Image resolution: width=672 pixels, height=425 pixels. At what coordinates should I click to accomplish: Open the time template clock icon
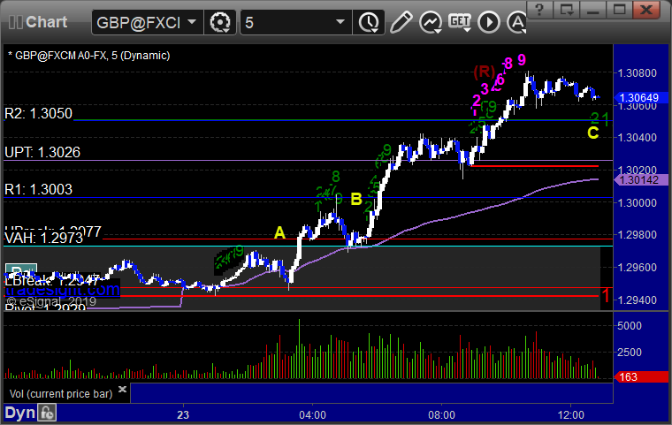[369, 22]
